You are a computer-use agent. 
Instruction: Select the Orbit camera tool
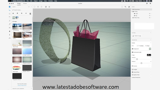(9, 28)
